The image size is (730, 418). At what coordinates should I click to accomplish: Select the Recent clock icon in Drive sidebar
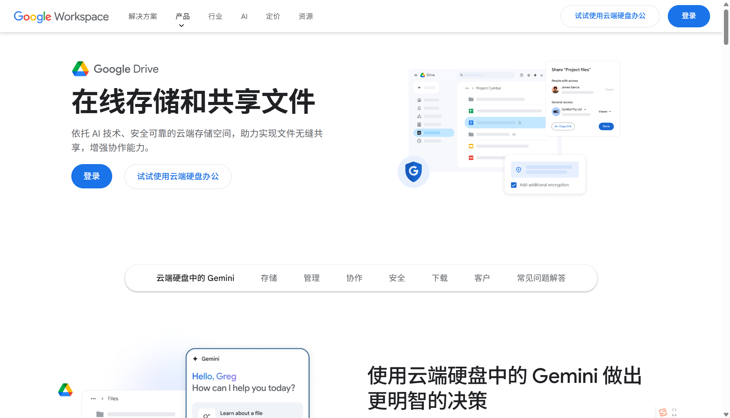(x=419, y=141)
